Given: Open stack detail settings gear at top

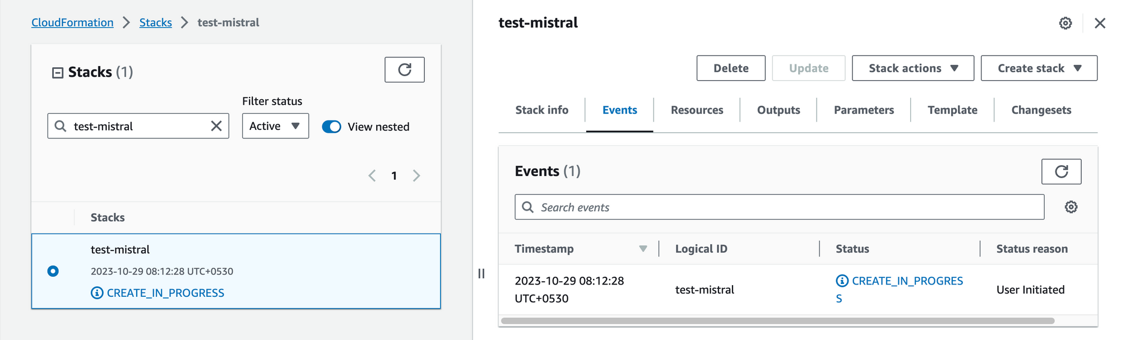Looking at the screenshot, I should tap(1066, 23).
